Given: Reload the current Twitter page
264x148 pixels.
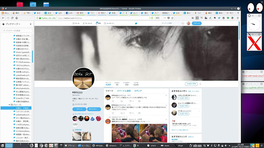Looking at the screenshot, I should pos(12,18).
